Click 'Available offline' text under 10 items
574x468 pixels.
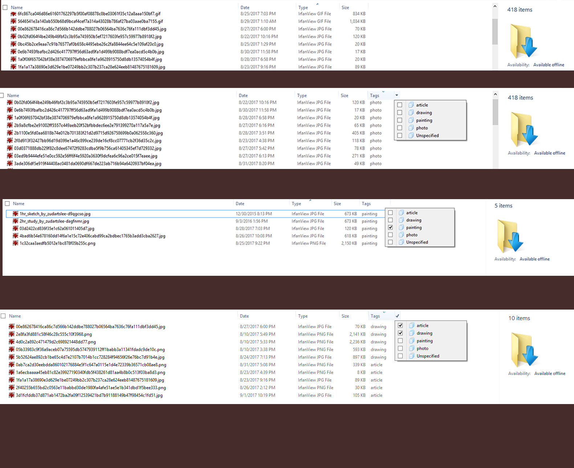pos(550,374)
